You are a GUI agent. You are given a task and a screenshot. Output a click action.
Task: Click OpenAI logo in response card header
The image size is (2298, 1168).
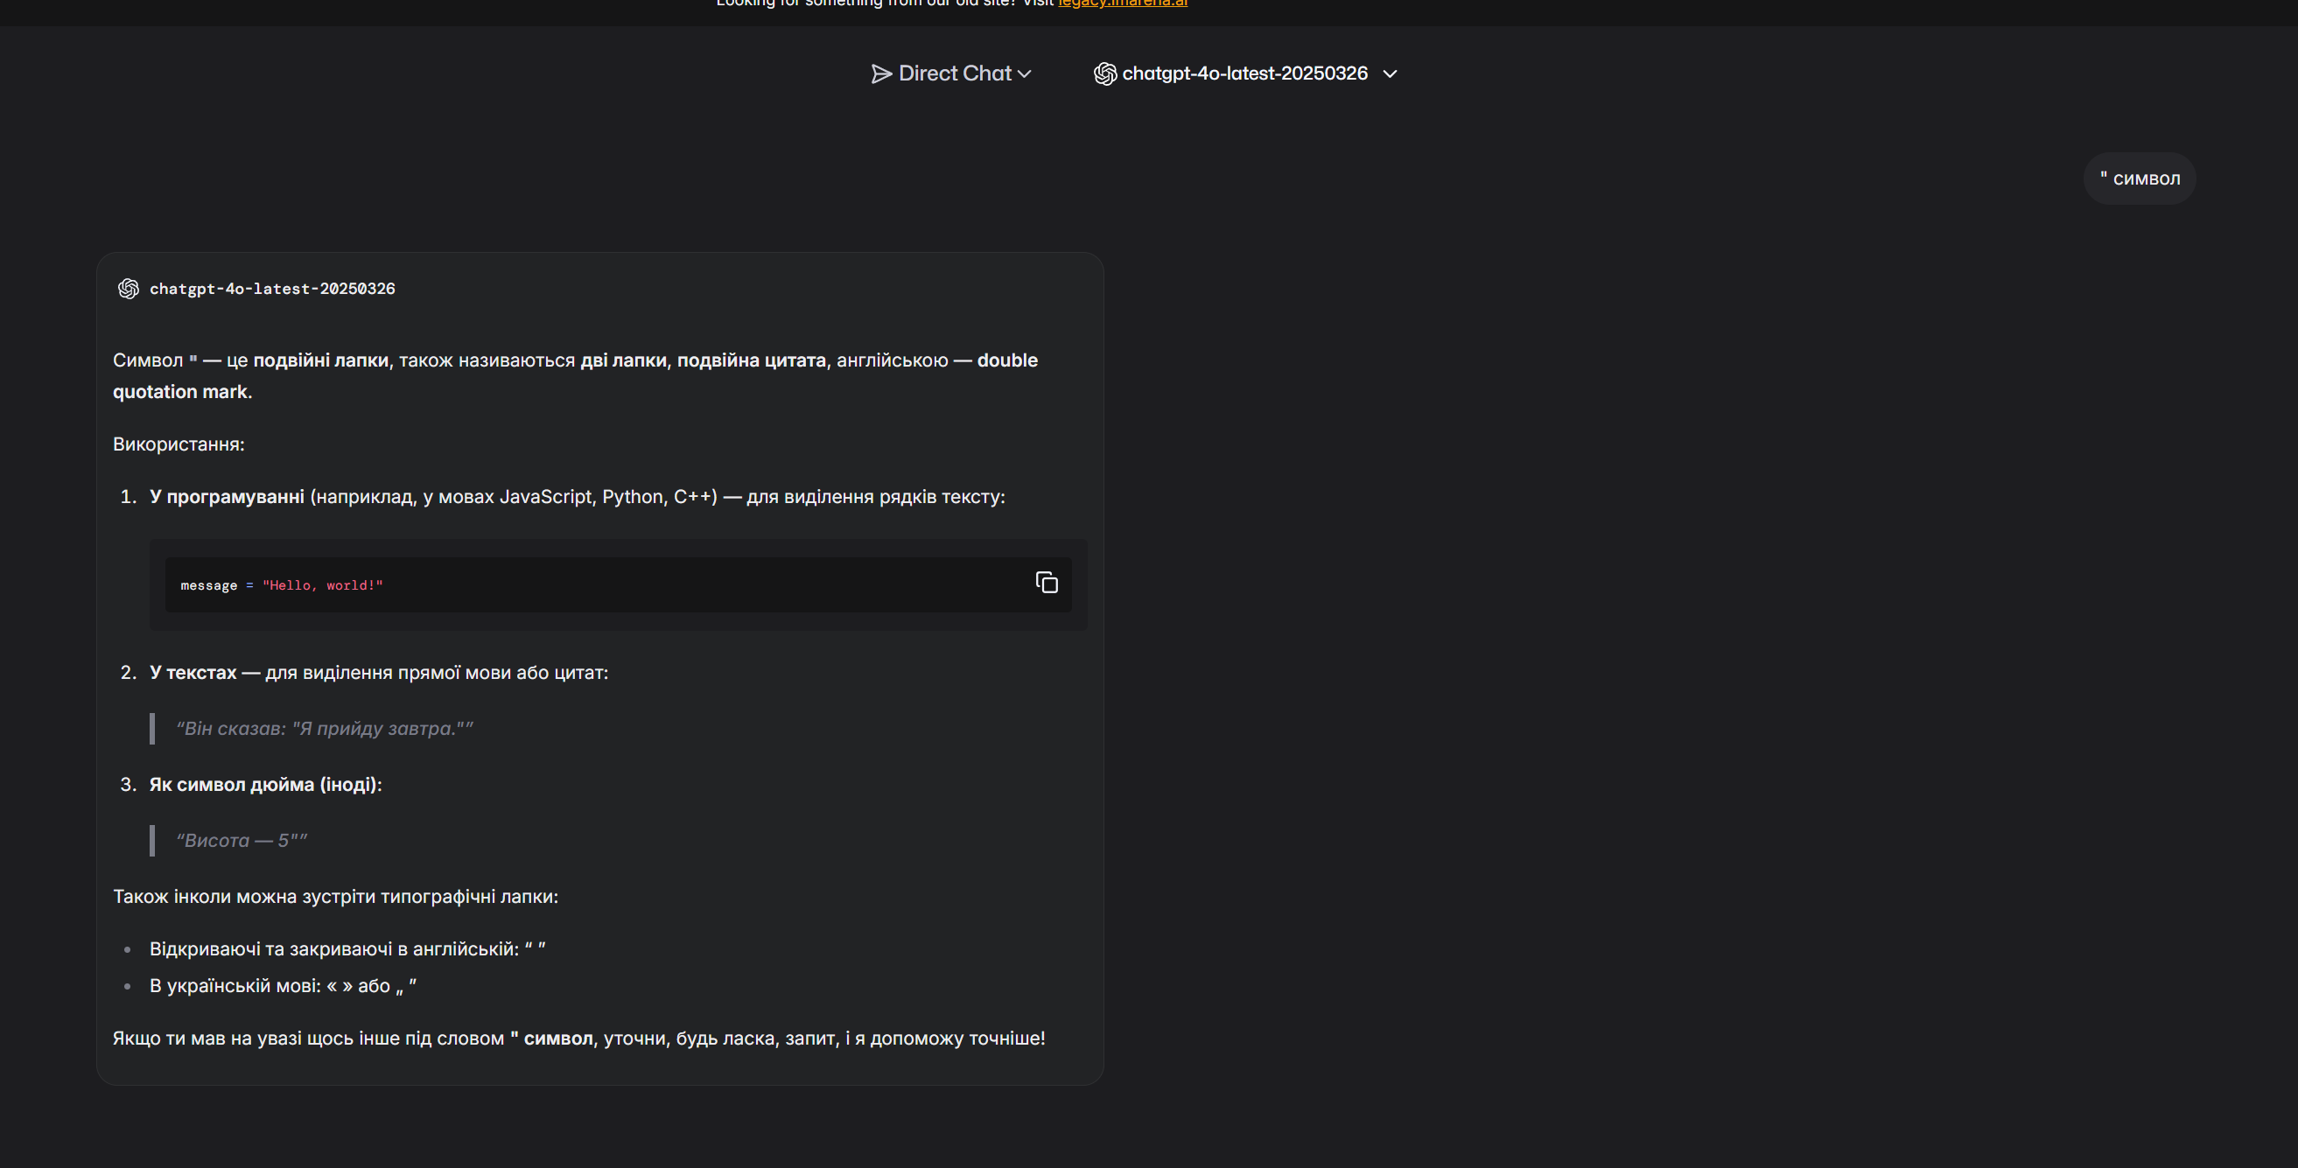point(129,289)
